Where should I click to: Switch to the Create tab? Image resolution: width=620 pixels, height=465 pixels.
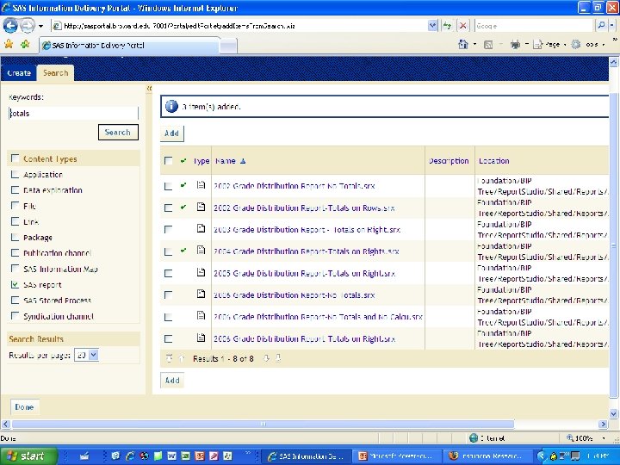[x=19, y=73]
